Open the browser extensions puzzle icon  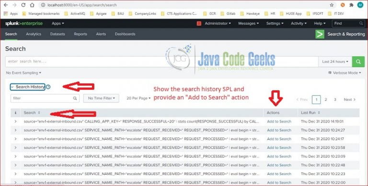tap(351, 5)
